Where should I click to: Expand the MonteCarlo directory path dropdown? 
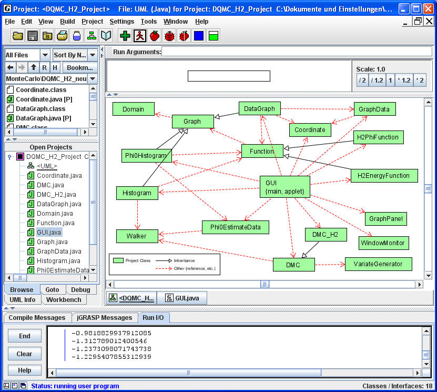(93, 78)
